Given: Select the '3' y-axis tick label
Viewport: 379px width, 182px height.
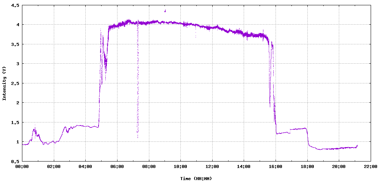Looking at the screenshot, I should [x=17, y=64].
